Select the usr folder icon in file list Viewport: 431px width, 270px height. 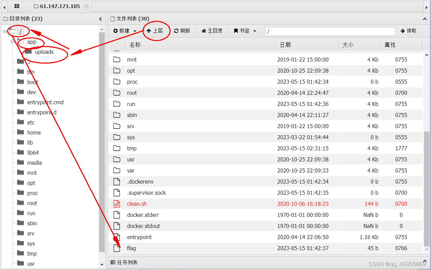click(x=117, y=159)
